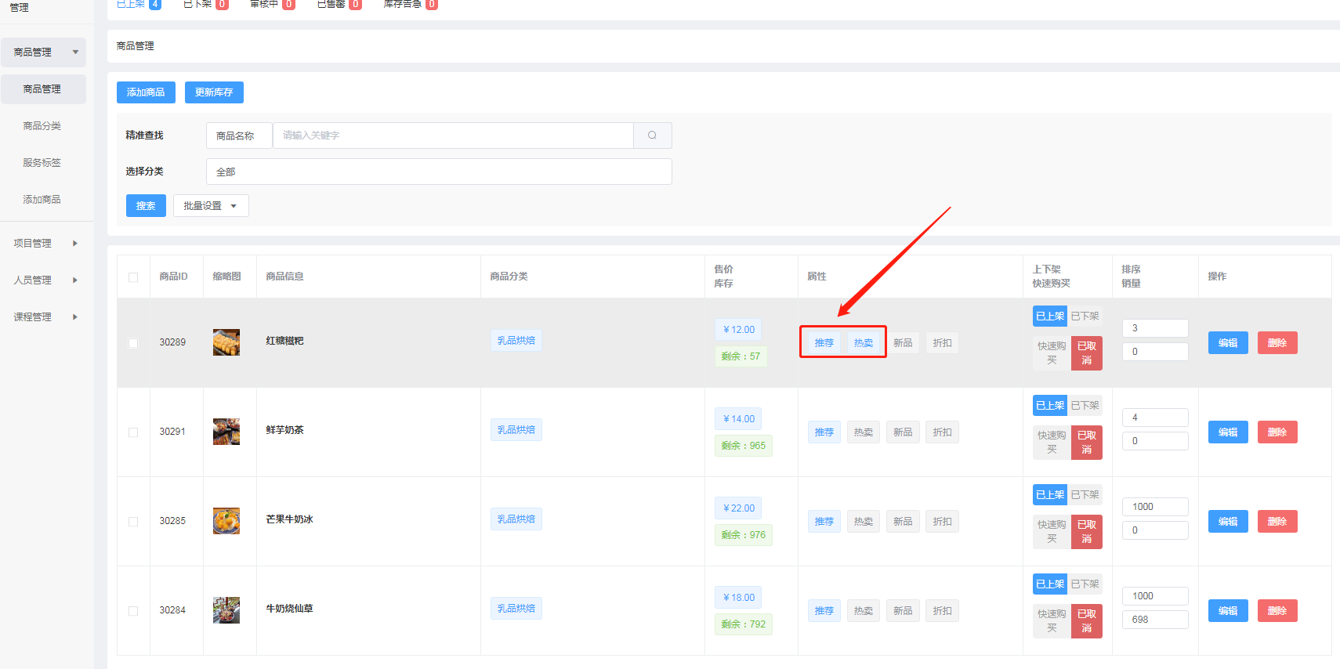1340x669 pixels.
Task: Expand the 项目管理 sidebar menu
Action: (x=45, y=244)
